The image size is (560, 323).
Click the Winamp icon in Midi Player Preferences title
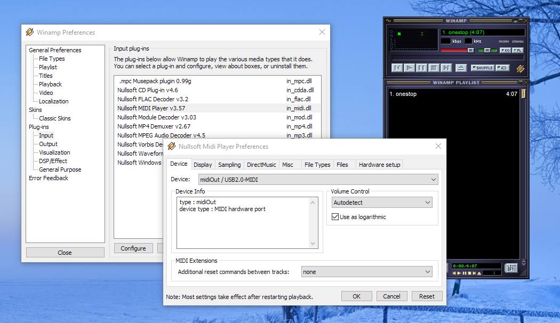tap(172, 147)
